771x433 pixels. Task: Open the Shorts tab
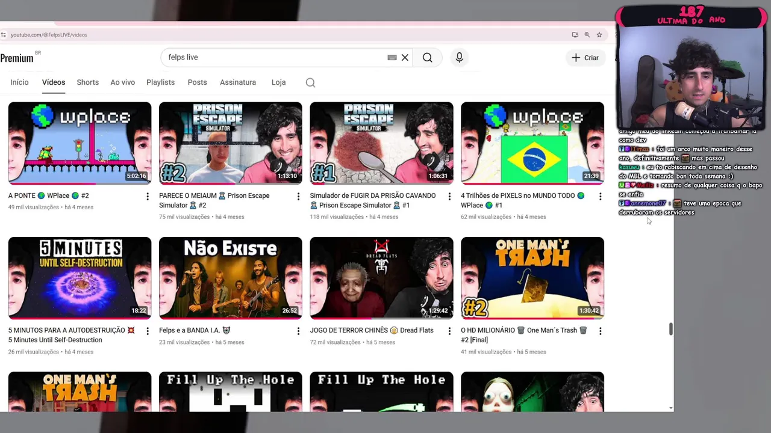[87, 82]
